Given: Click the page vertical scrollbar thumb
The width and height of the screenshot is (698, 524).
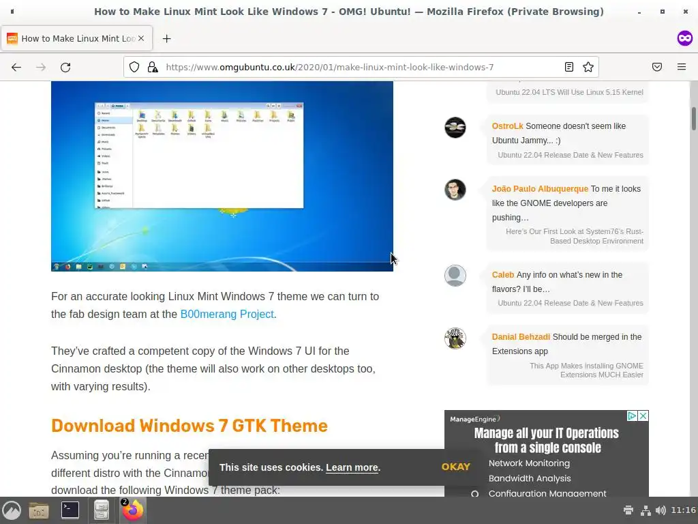Looking at the screenshot, I should click(693, 119).
